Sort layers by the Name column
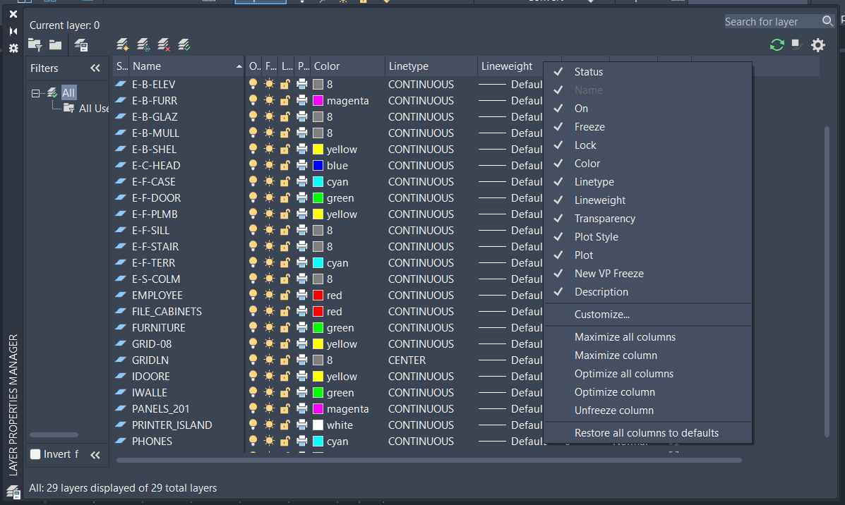The width and height of the screenshot is (845, 505). point(187,66)
